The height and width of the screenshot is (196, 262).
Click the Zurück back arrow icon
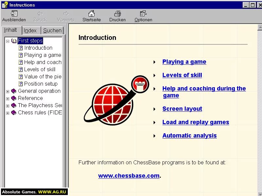(x=40, y=13)
